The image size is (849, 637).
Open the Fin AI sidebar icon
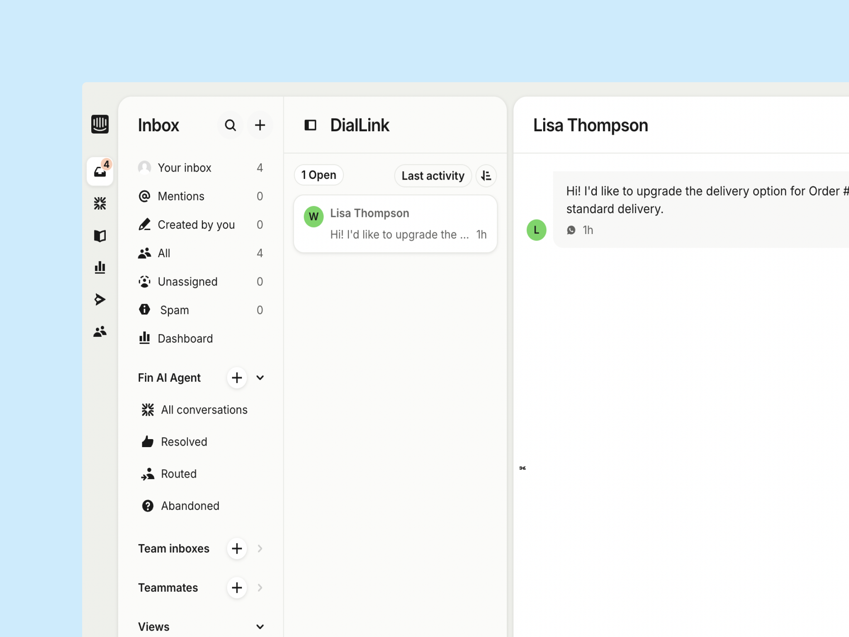100,204
